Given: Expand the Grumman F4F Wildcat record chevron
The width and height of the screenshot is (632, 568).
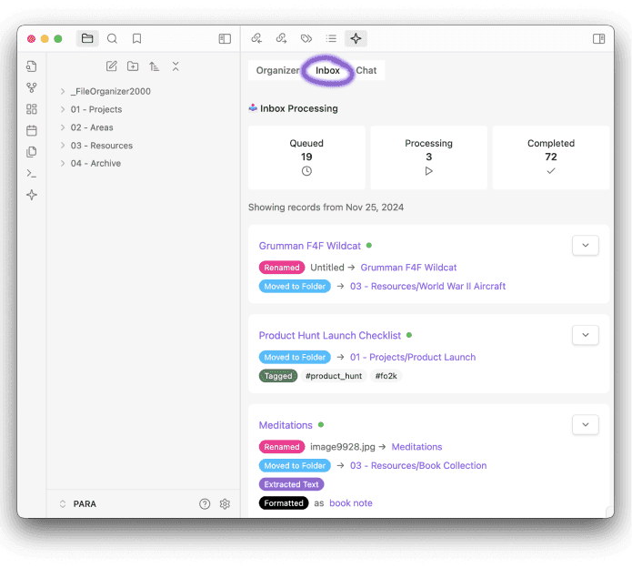Looking at the screenshot, I should point(586,245).
